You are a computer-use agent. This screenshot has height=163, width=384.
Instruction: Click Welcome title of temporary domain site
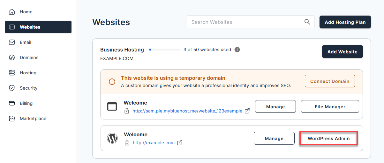[135, 103]
